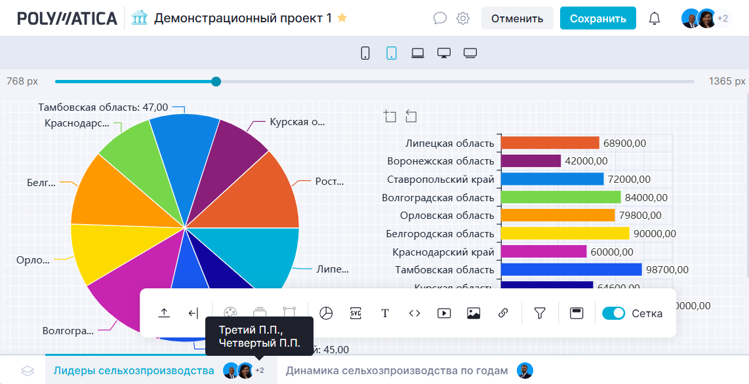Select the laptop screen layout

[418, 53]
